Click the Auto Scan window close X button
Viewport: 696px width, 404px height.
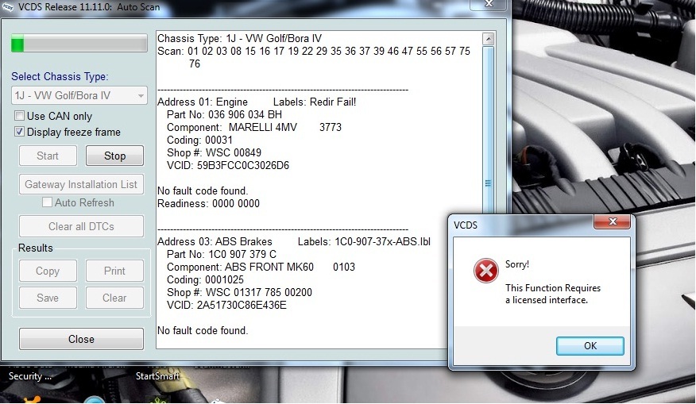(489, 4)
